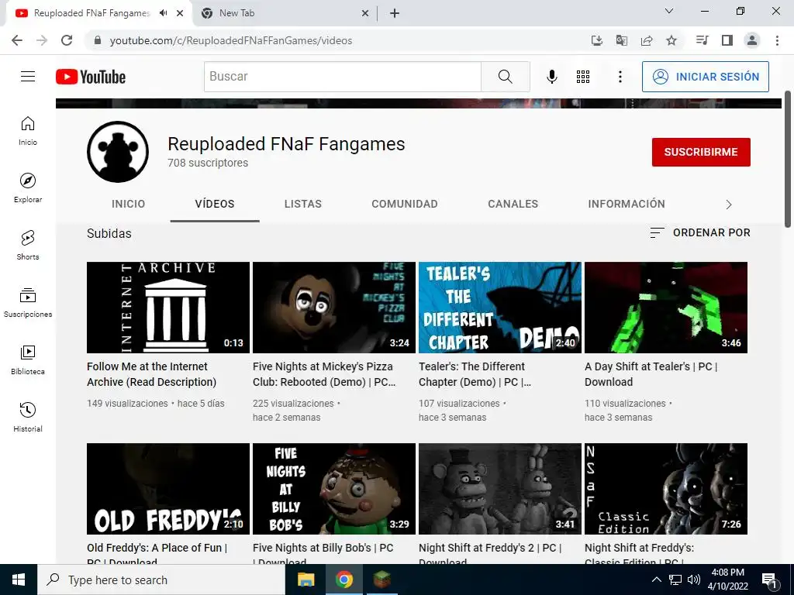Click the channel avatar image

118,151
